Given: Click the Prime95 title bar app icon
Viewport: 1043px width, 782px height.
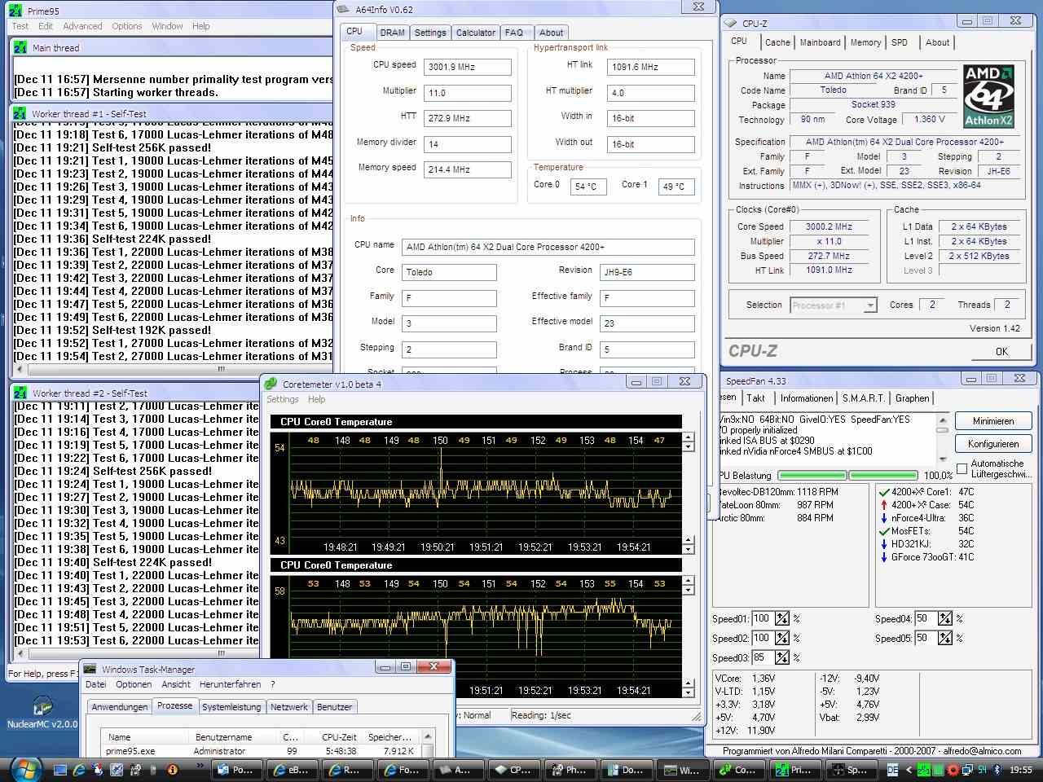Looking at the screenshot, I should point(15,11).
